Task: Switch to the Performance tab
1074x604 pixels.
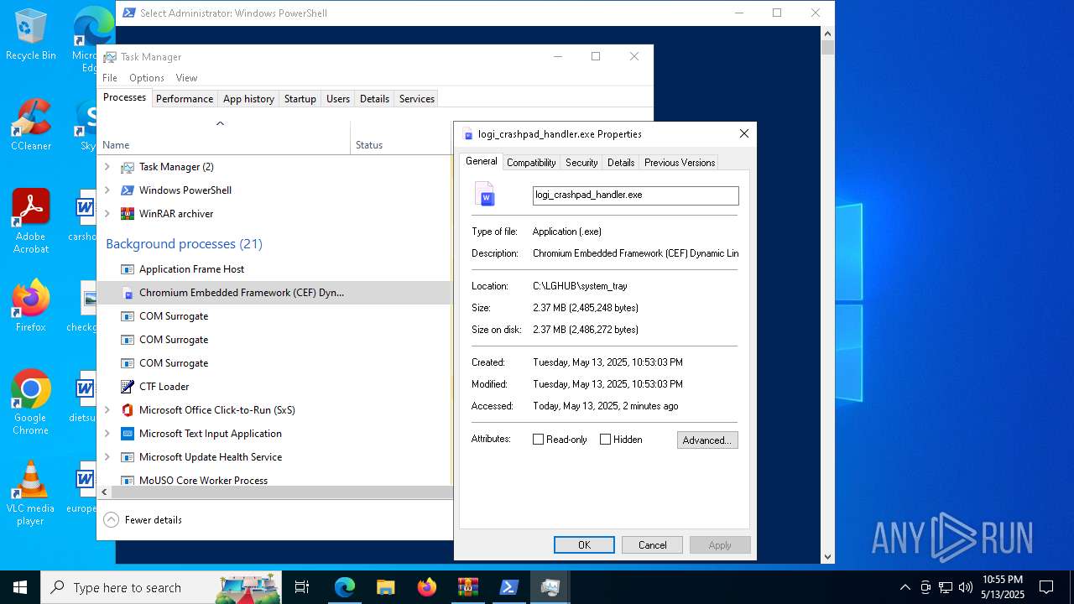Action: (x=185, y=99)
